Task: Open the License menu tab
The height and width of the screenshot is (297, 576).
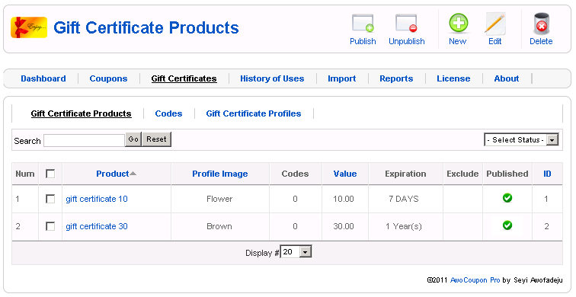Action: pyautogui.click(x=453, y=78)
